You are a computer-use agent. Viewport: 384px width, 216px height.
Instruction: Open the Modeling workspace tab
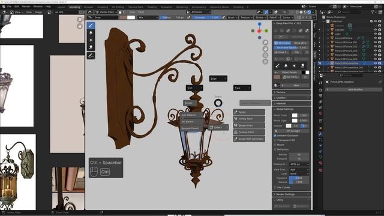(74, 7)
